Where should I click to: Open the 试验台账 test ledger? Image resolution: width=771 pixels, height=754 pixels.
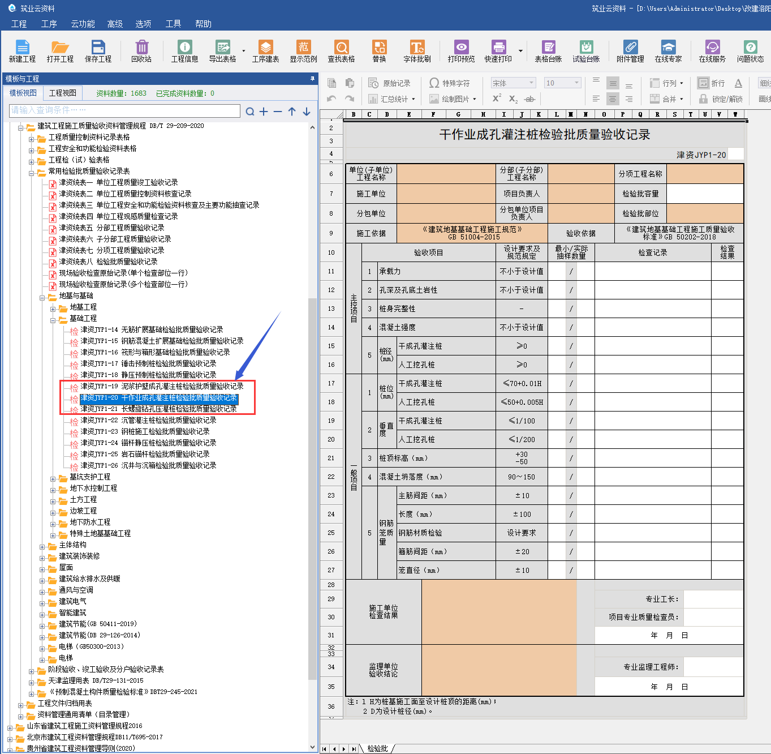tap(586, 51)
